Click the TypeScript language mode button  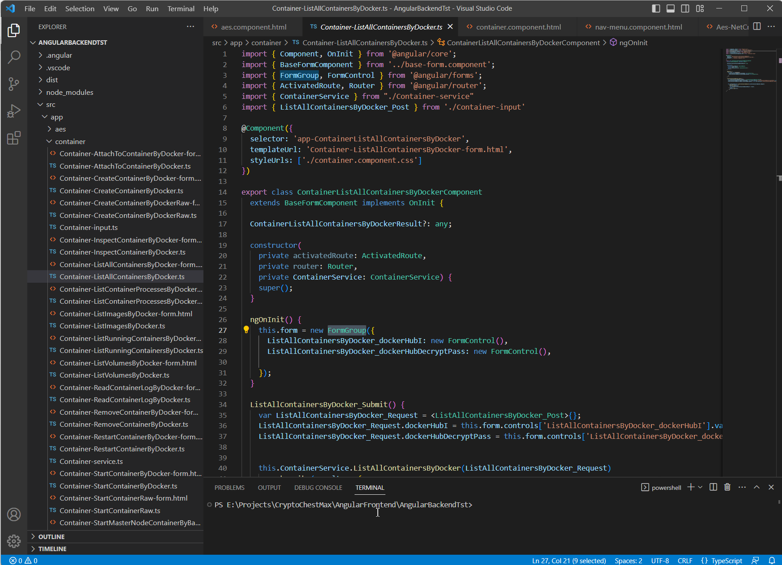click(727, 561)
